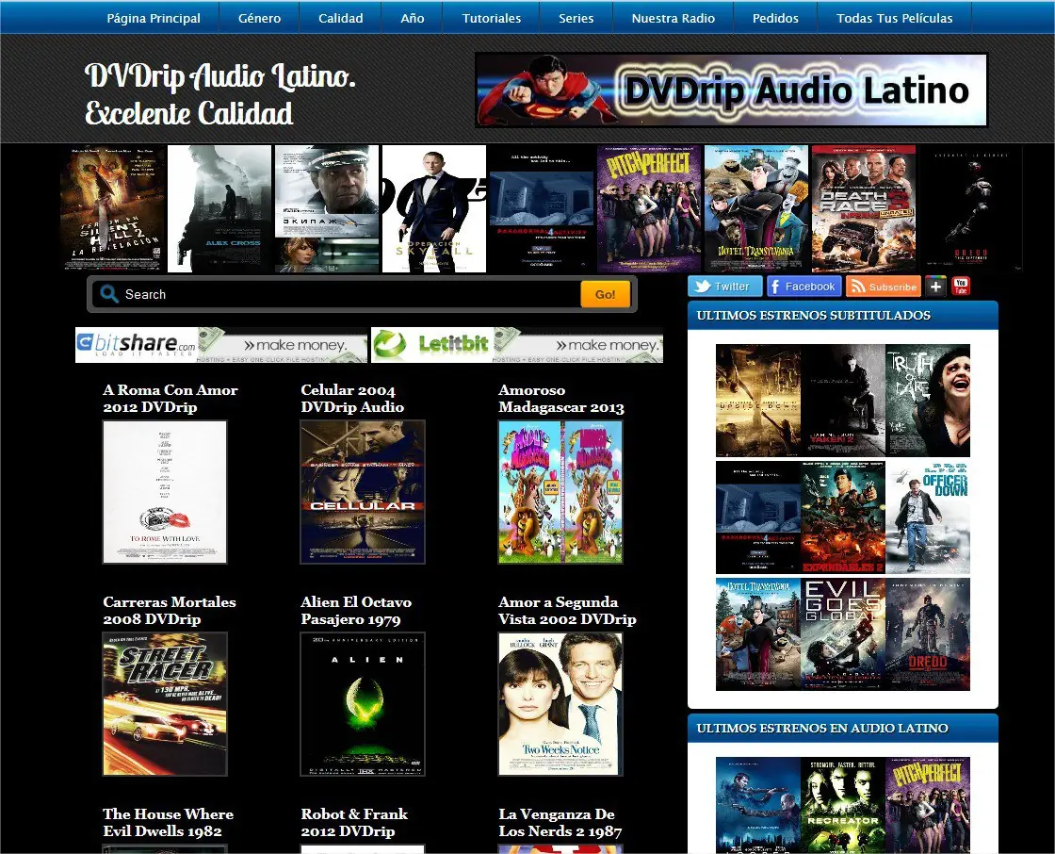Click the Expendables 2 sidebar poster
This screenshot has height=854, width=1055.
point(843,517)
